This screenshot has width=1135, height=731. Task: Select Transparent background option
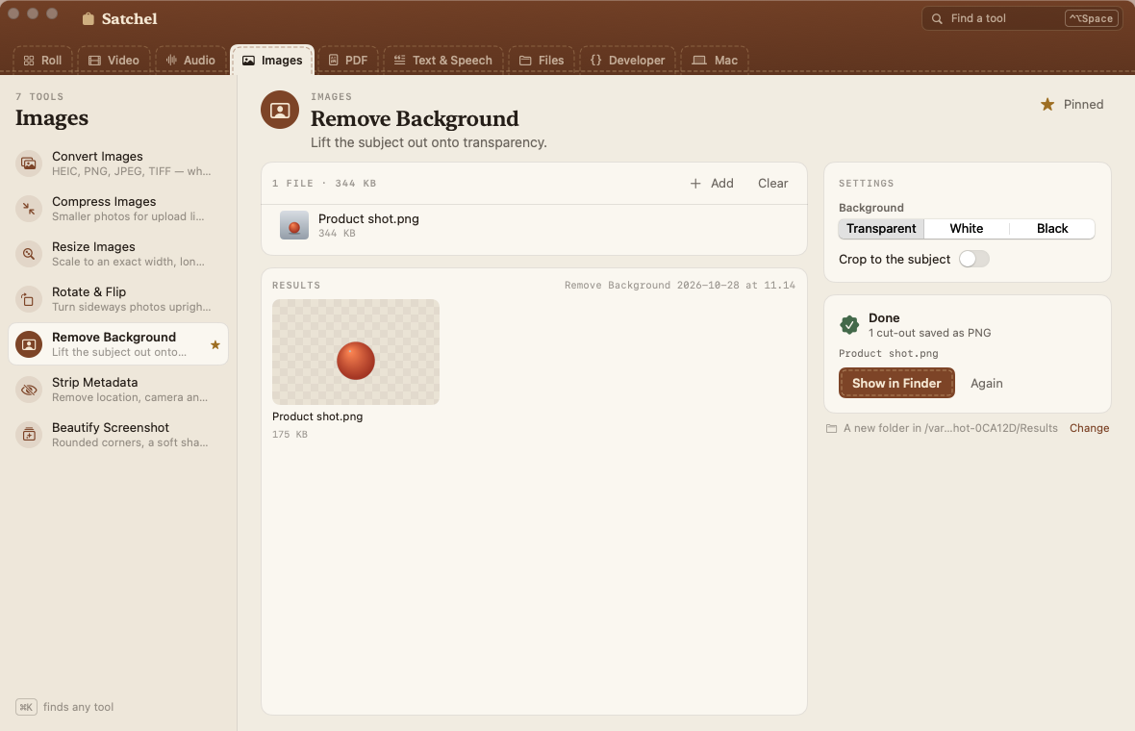point(881,229)
